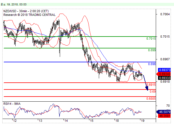Viewport: 174px width, 126px height.
Task: Click the 0.7064 price axis label
Action: pyautogui.click(x=165, y=14)
